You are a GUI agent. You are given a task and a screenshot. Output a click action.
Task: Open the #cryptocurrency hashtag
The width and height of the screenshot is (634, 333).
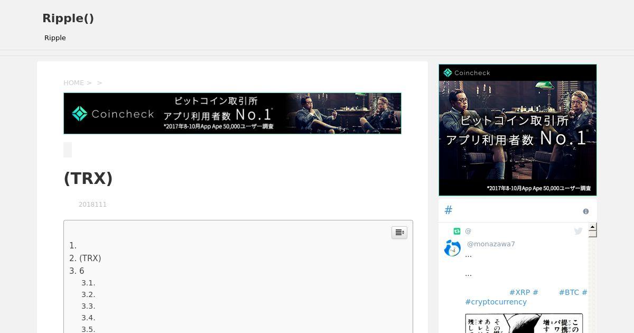pos(496,302)
